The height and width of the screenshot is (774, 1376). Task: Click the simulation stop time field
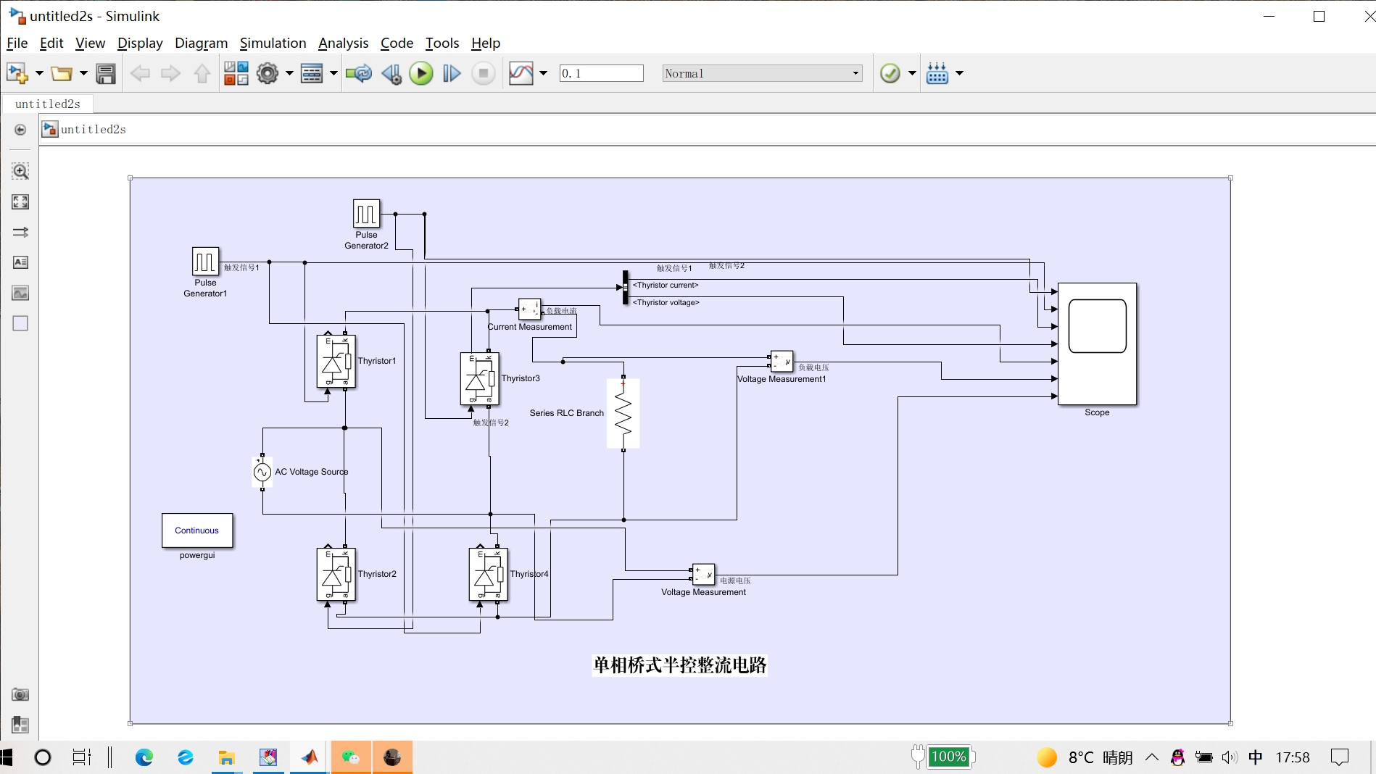601,73
